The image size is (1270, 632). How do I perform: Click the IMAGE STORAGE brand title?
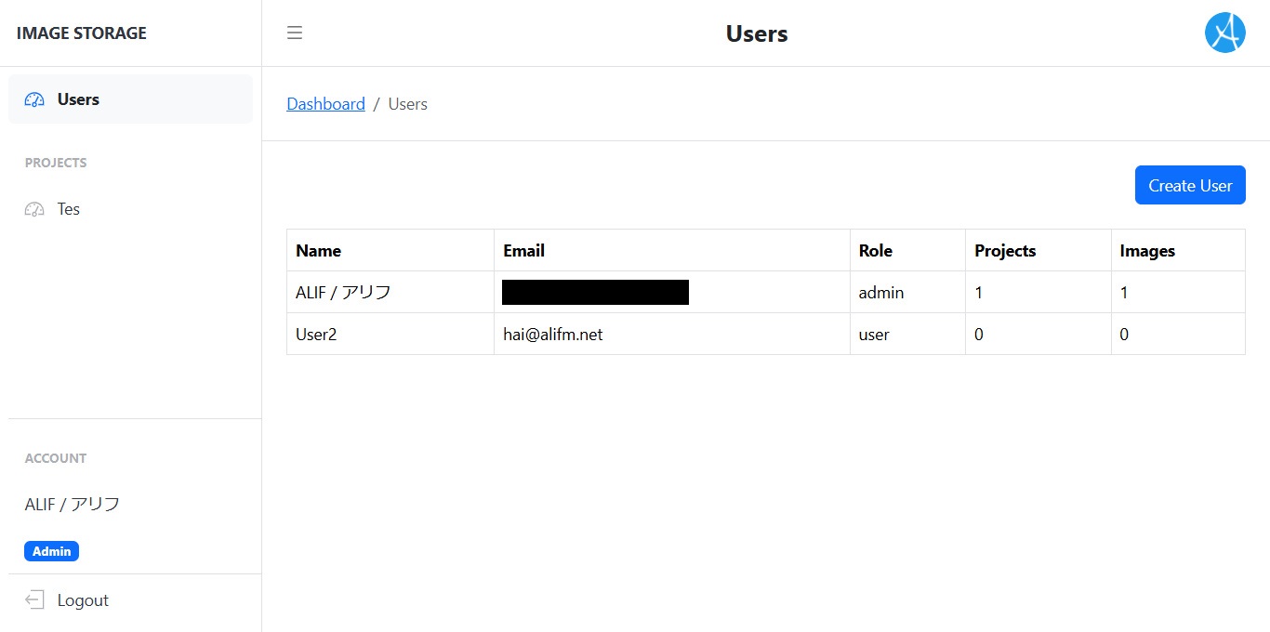click(82, 33)
